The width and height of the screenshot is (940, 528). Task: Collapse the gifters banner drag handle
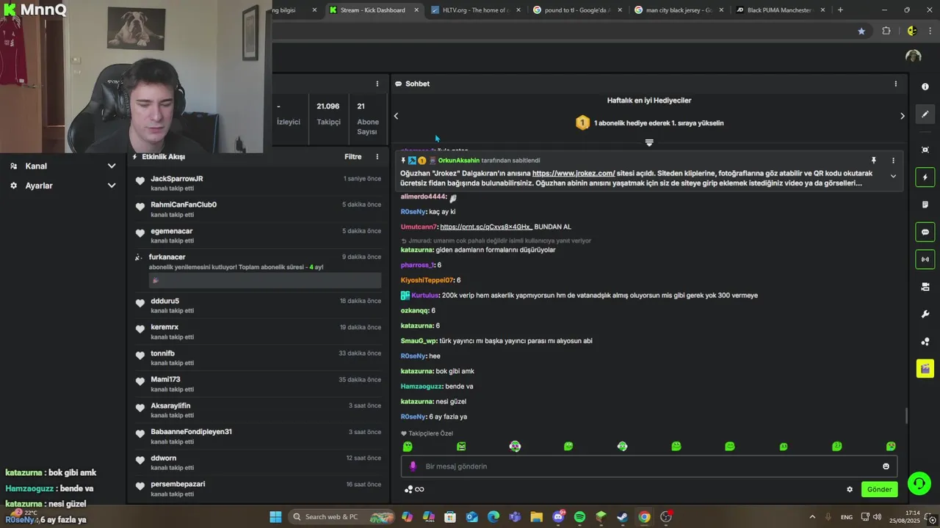[x=649, y=142]
